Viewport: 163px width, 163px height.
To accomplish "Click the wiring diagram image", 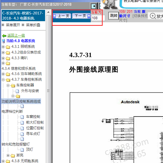I will coord(117,128).
